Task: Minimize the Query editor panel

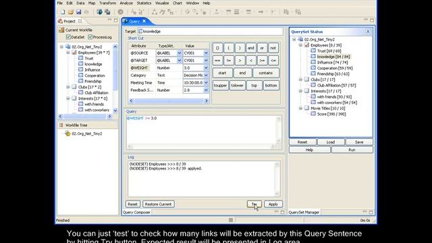Action: pos(366,20)
